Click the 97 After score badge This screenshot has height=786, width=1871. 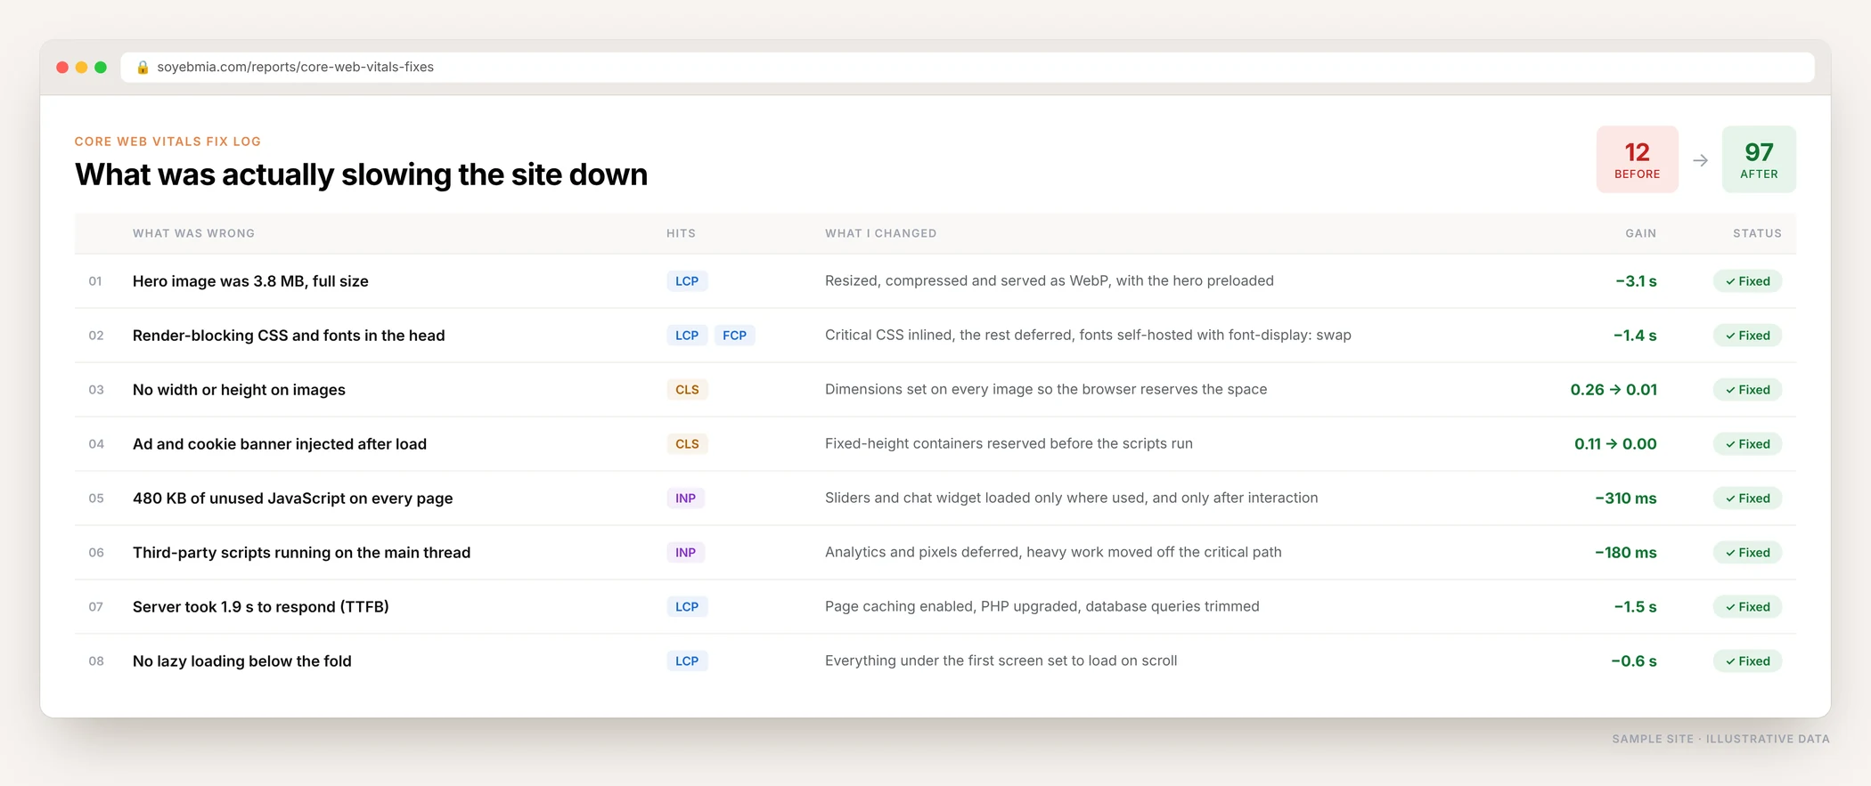(x=1759, y=159)
